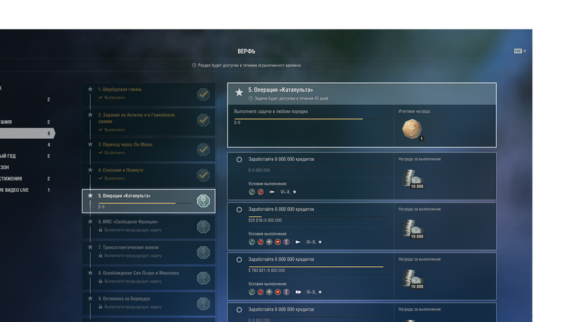The image size is (572, 322).
Task: Click the 10 000 coins reward of the 522 016 task
Action: tap(413, 229)
